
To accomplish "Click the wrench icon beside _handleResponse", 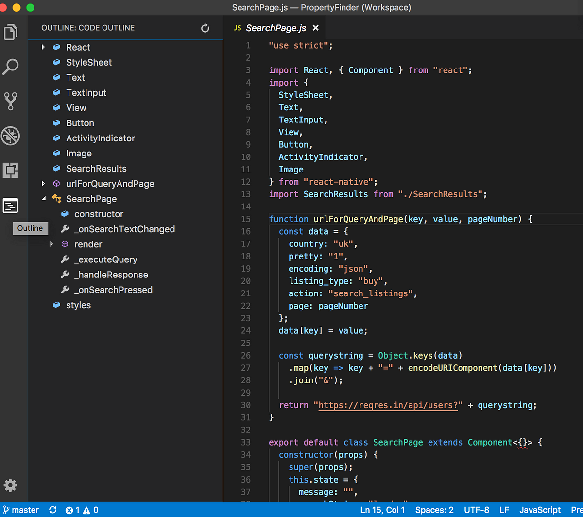I will [x=65, y=275].
